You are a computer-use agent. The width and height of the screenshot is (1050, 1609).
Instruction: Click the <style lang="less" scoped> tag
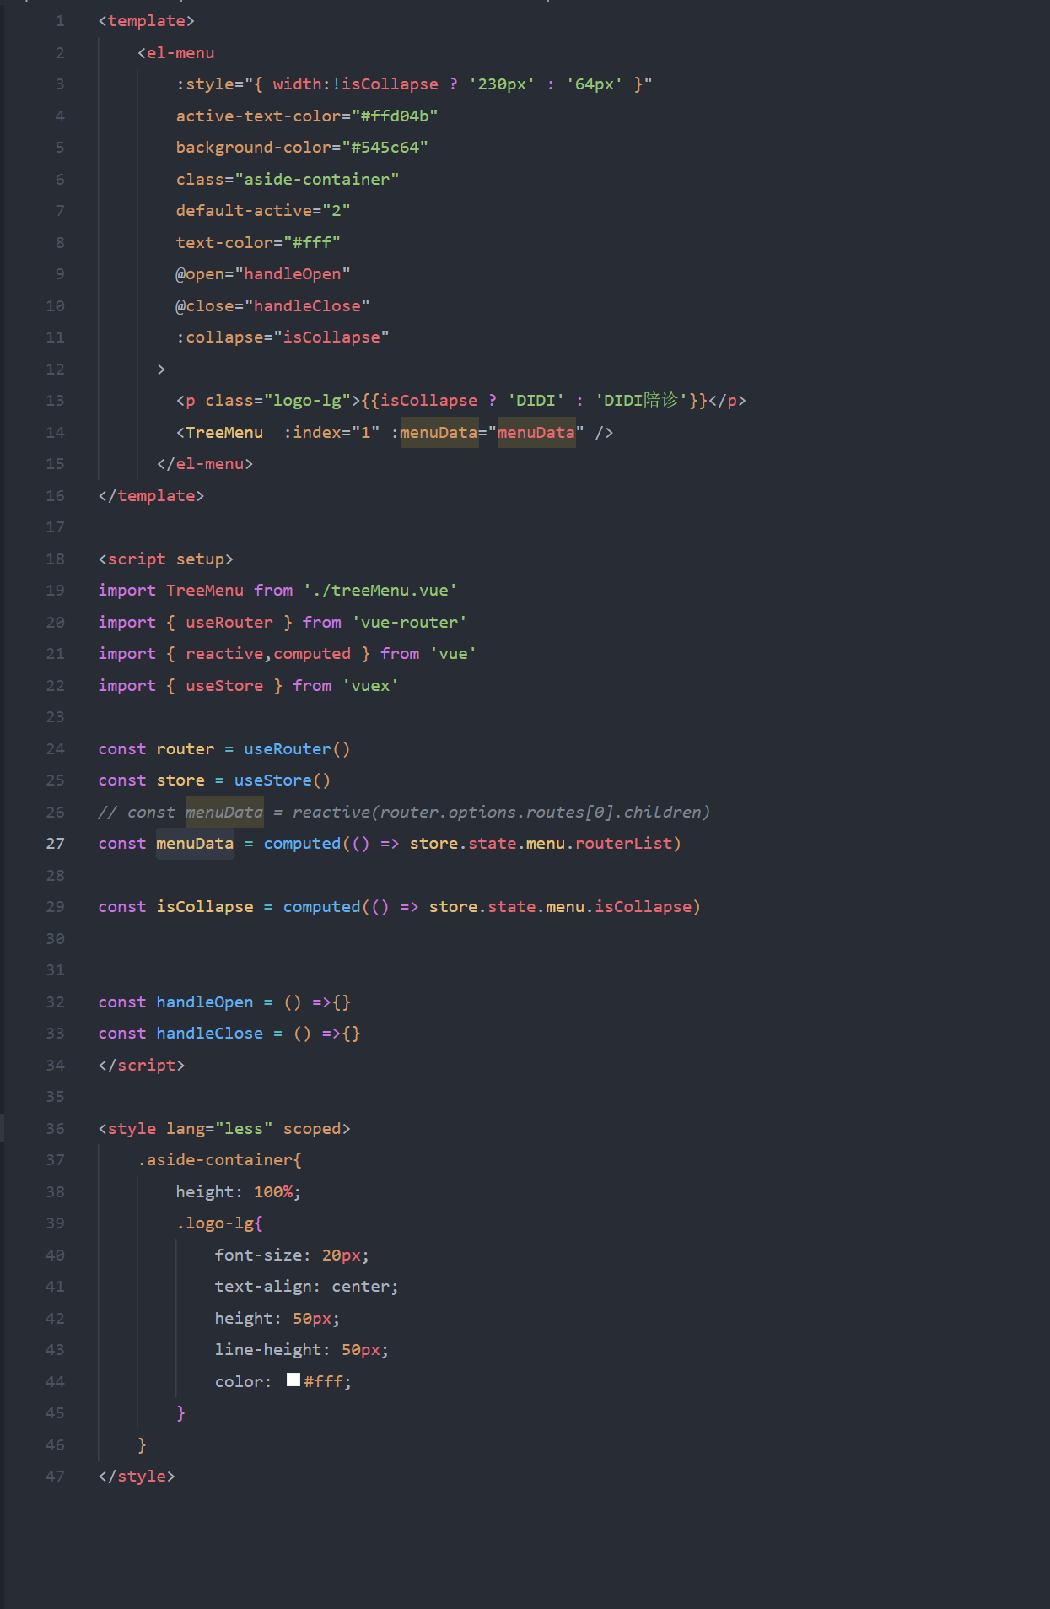pos(224,1128)
